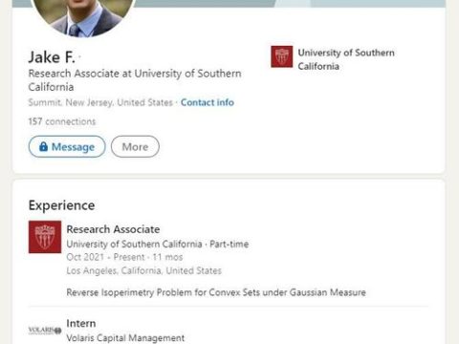Click the USC logo in Experience section
Image resolution: width=459 pixels, height=344 pixels.
coord(45,237)
